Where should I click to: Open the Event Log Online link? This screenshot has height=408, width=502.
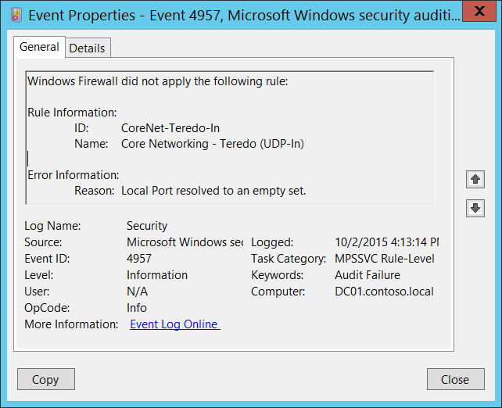pyautogui.click(x=174, y=324)
